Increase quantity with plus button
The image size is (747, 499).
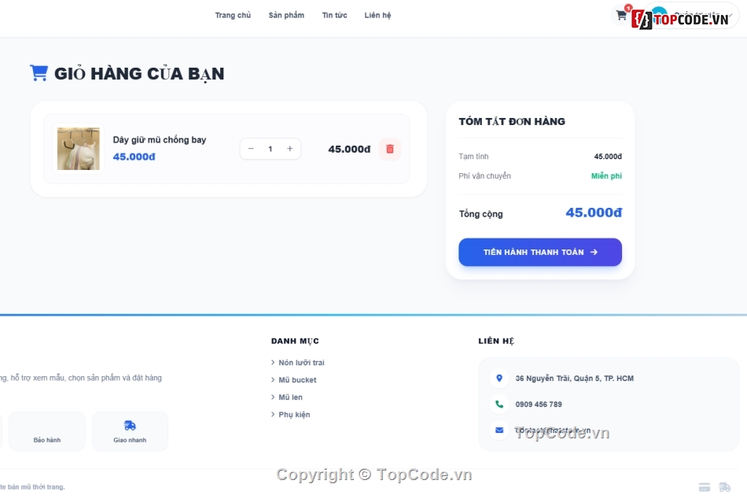[289, 149]
